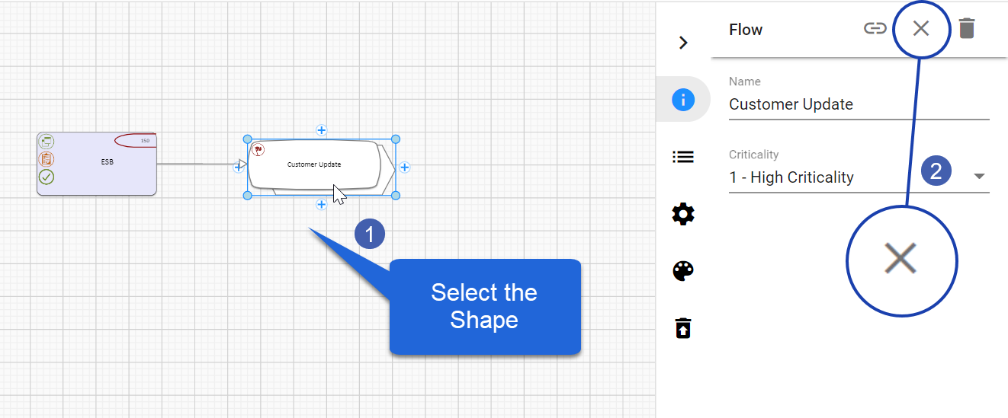Open the palette style sidebar icon
The height and width of the screenshot is (418, 1008).
point(682,271)
